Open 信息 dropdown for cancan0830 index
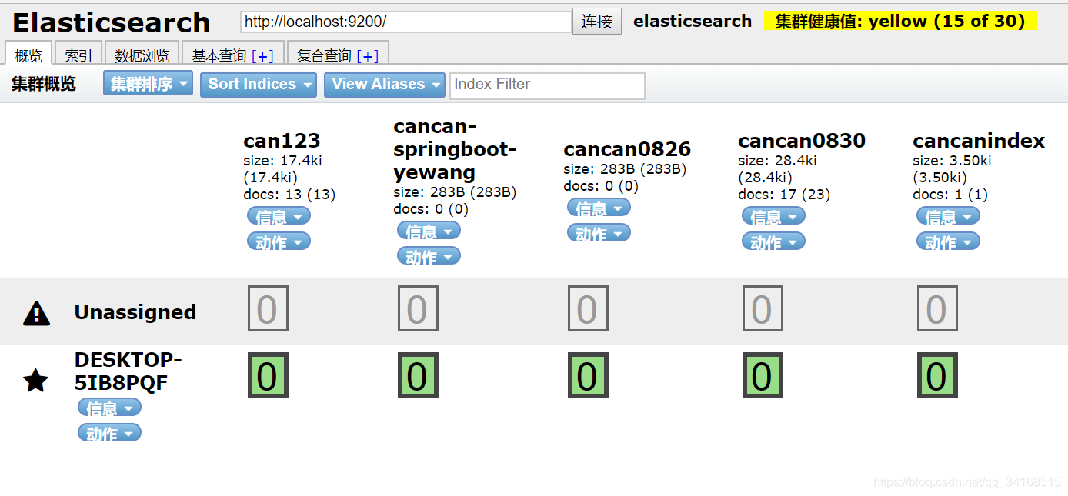 (x=773, y=216)
